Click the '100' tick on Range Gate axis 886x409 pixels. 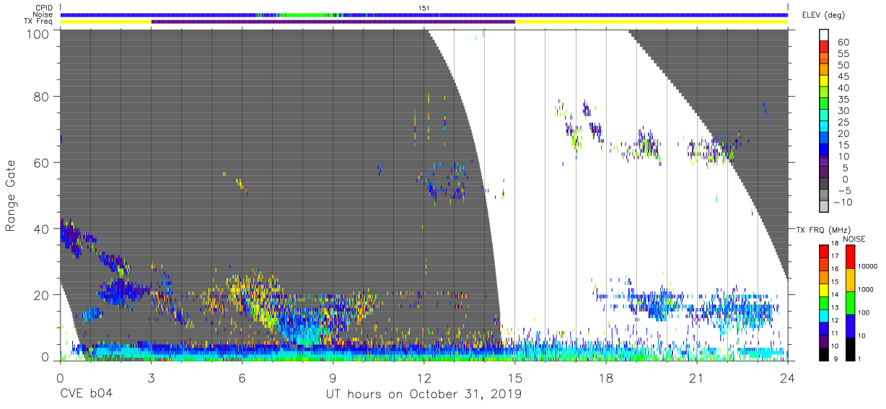click(38, 33)
